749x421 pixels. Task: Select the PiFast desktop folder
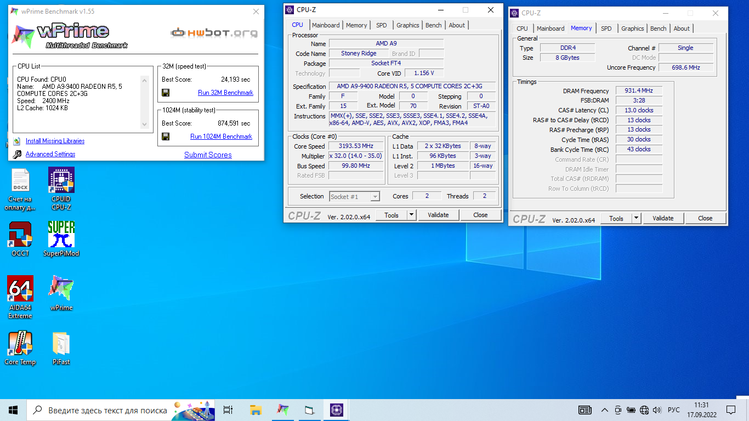tap(61, 349)
